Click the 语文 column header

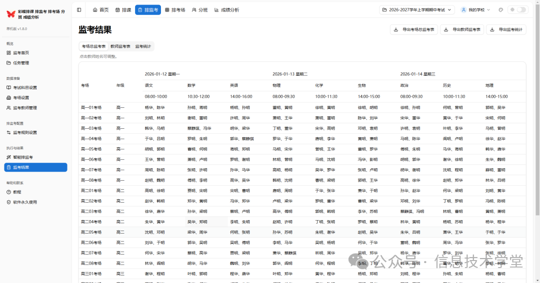149,86
